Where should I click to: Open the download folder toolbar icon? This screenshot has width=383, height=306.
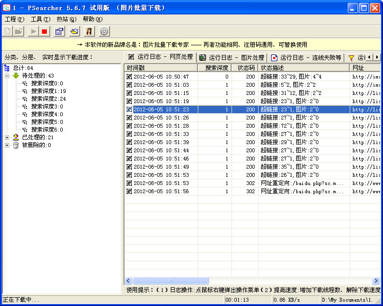coord(74,31)
